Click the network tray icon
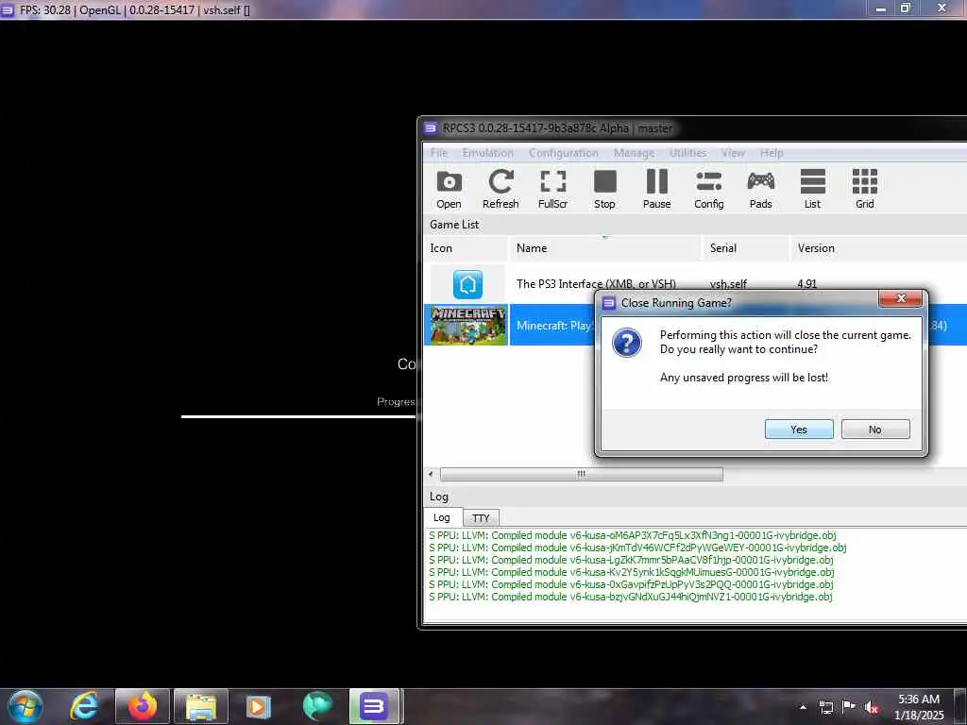967x725 pixels. pos(825,707)
